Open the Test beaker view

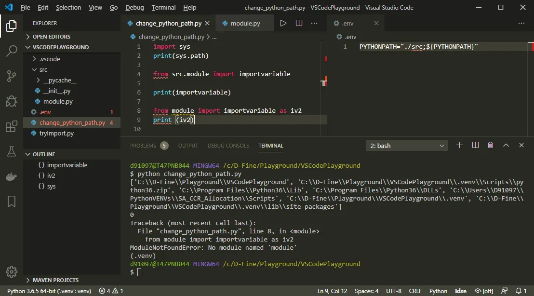(11, 151)
